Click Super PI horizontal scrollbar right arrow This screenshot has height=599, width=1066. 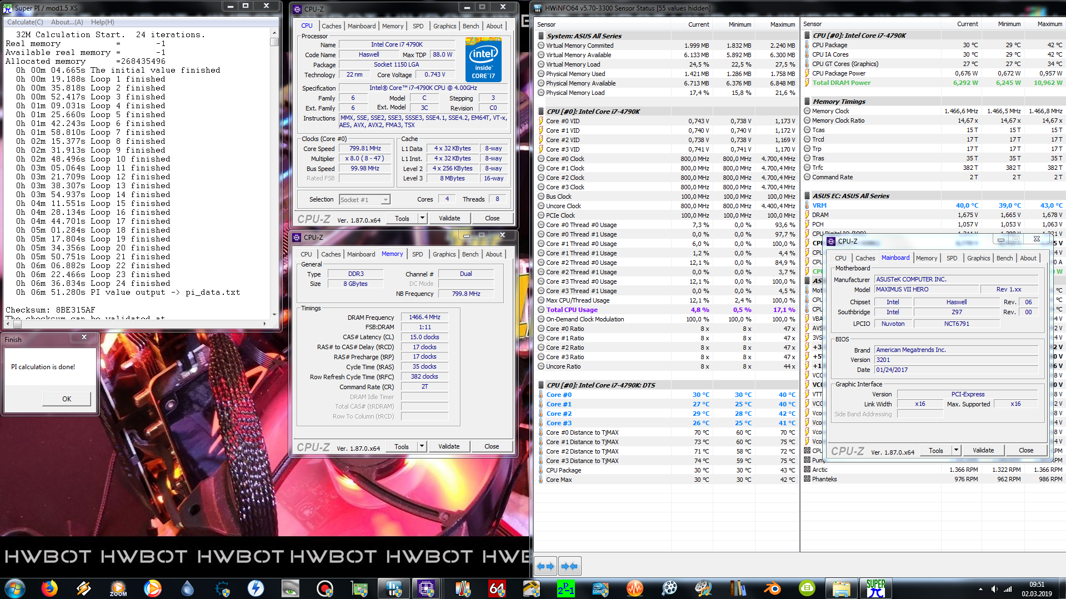point(264,324)
